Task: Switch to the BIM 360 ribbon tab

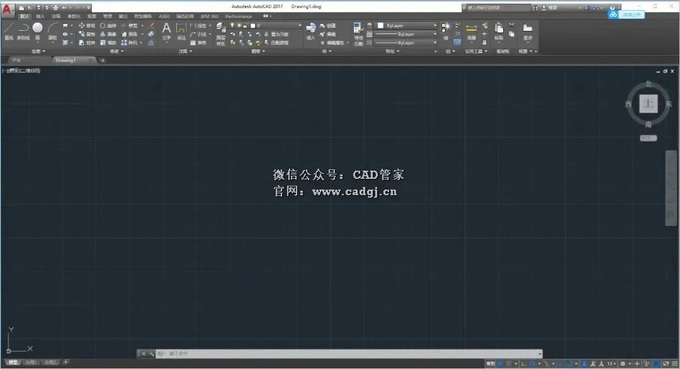Action: pos(210,16)
